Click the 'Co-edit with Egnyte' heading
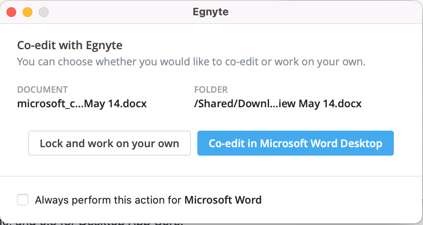 pos(70,46)
